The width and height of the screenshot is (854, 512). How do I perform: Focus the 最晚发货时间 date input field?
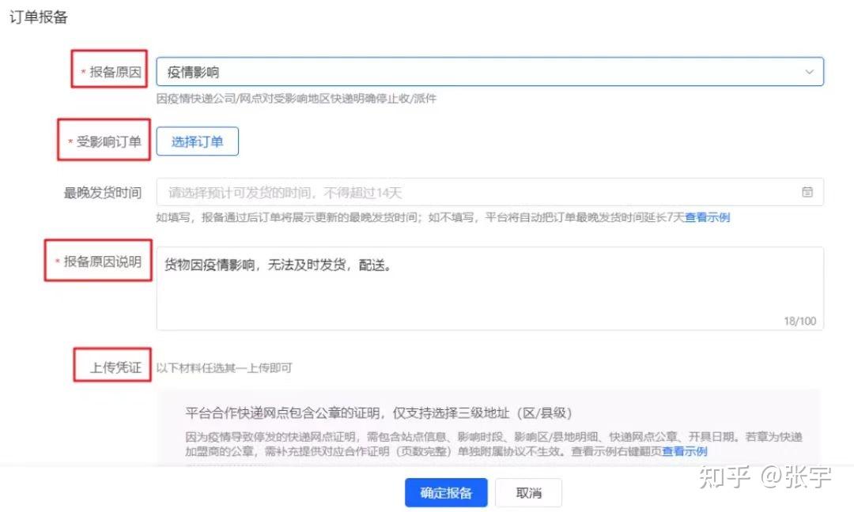[489, 192]
